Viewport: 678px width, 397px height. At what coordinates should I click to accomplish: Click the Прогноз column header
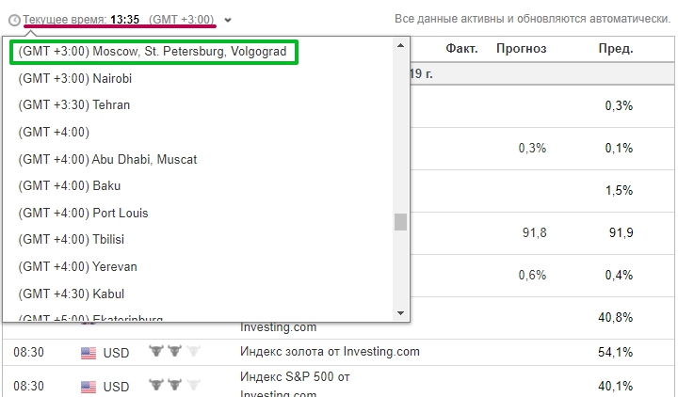point(521,49)
